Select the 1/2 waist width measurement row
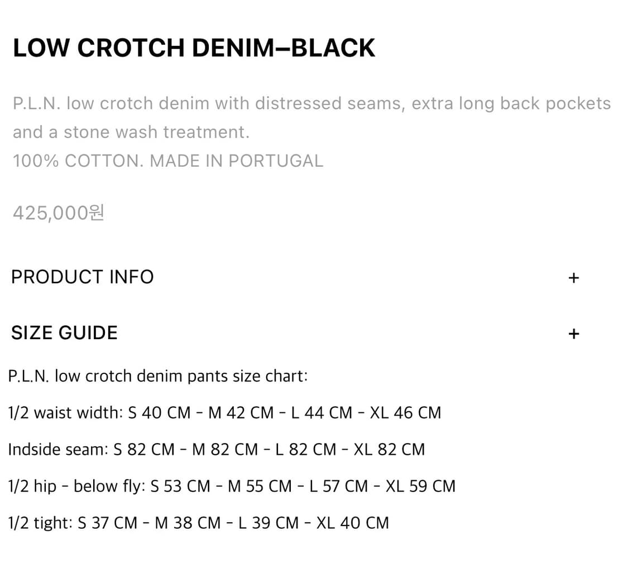 tap(223, 412)
